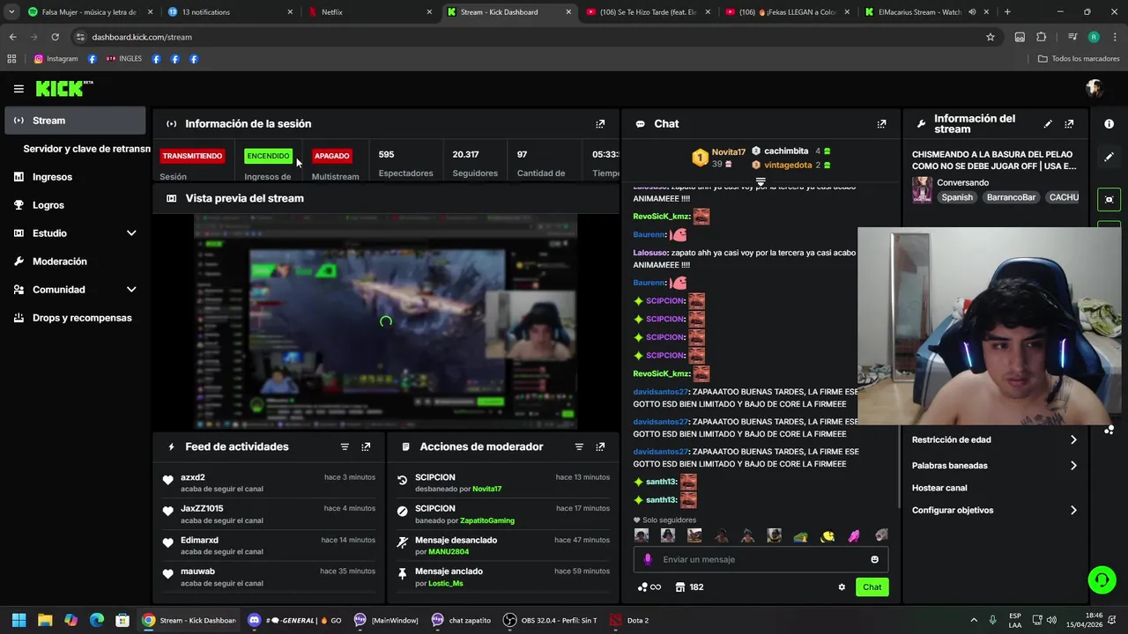Click the green support chat bubble
Image resolution: width=1128 pixels, height=634 pixels.
[1102, 579]
